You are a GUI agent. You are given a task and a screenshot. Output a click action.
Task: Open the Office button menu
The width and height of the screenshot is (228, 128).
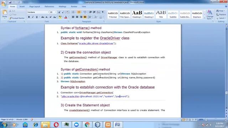pyautogui.click(x=4, y=4)
